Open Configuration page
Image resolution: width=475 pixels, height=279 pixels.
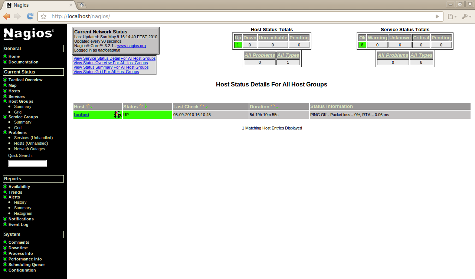pyautogui.click(x=22, y=270)
